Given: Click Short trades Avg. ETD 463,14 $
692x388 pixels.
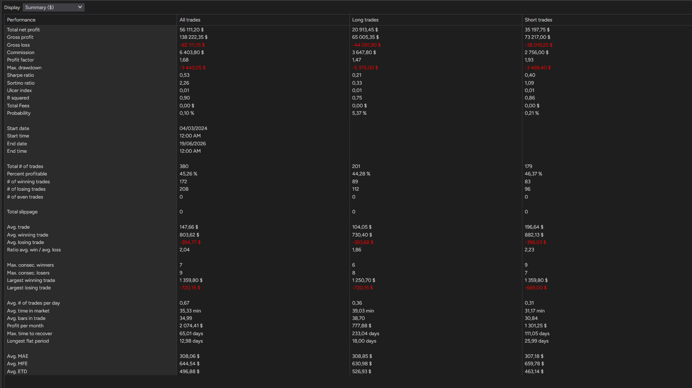Looking at the screenshot, I should [x=534, y=371].
